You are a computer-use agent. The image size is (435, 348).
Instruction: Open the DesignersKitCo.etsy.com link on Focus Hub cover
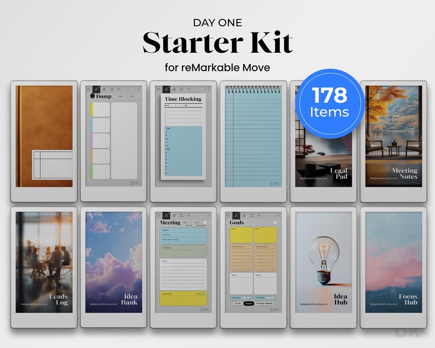point(384,304)
